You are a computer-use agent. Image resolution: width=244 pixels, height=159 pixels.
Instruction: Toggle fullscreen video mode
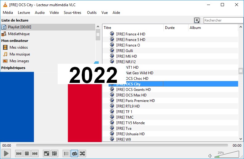pyautogui.click(x=47, y=153)
